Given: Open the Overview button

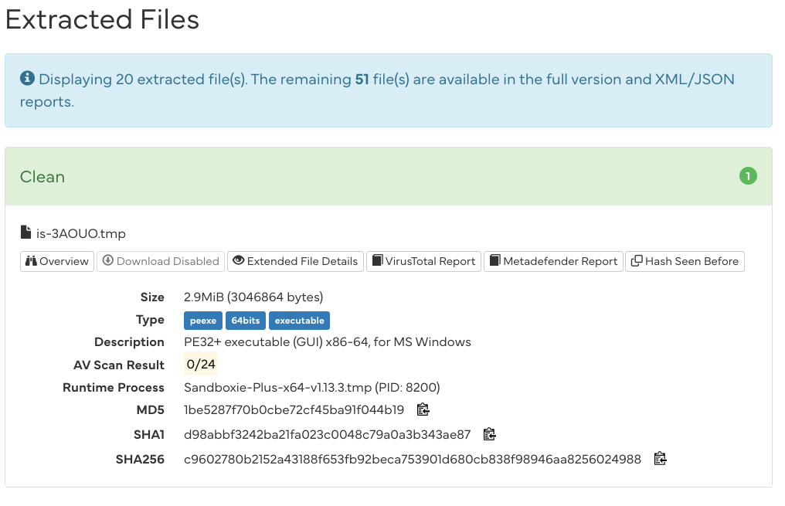Looking at the screenshot, I should (x=57, y=261).
